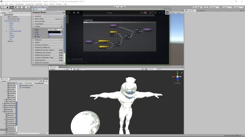Toggle the Tessellation checkbox
The width and height of the screenshot is (245, 137).
click(x=62, y=24)
